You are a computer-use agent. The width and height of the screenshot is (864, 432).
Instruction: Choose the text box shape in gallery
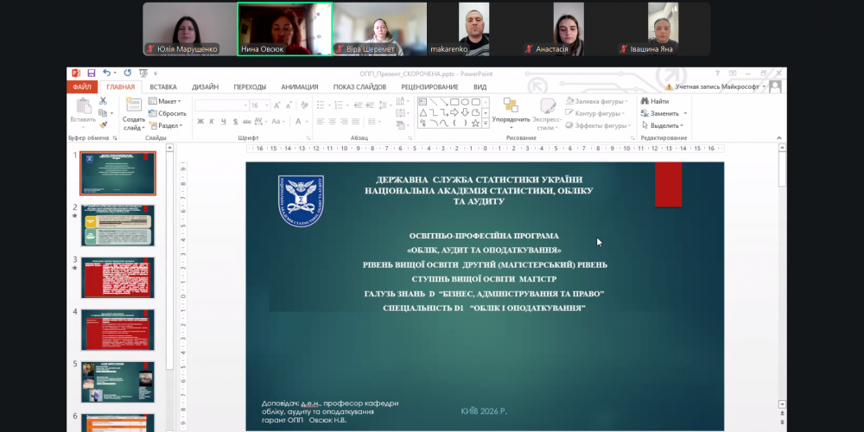pos(422,102)
